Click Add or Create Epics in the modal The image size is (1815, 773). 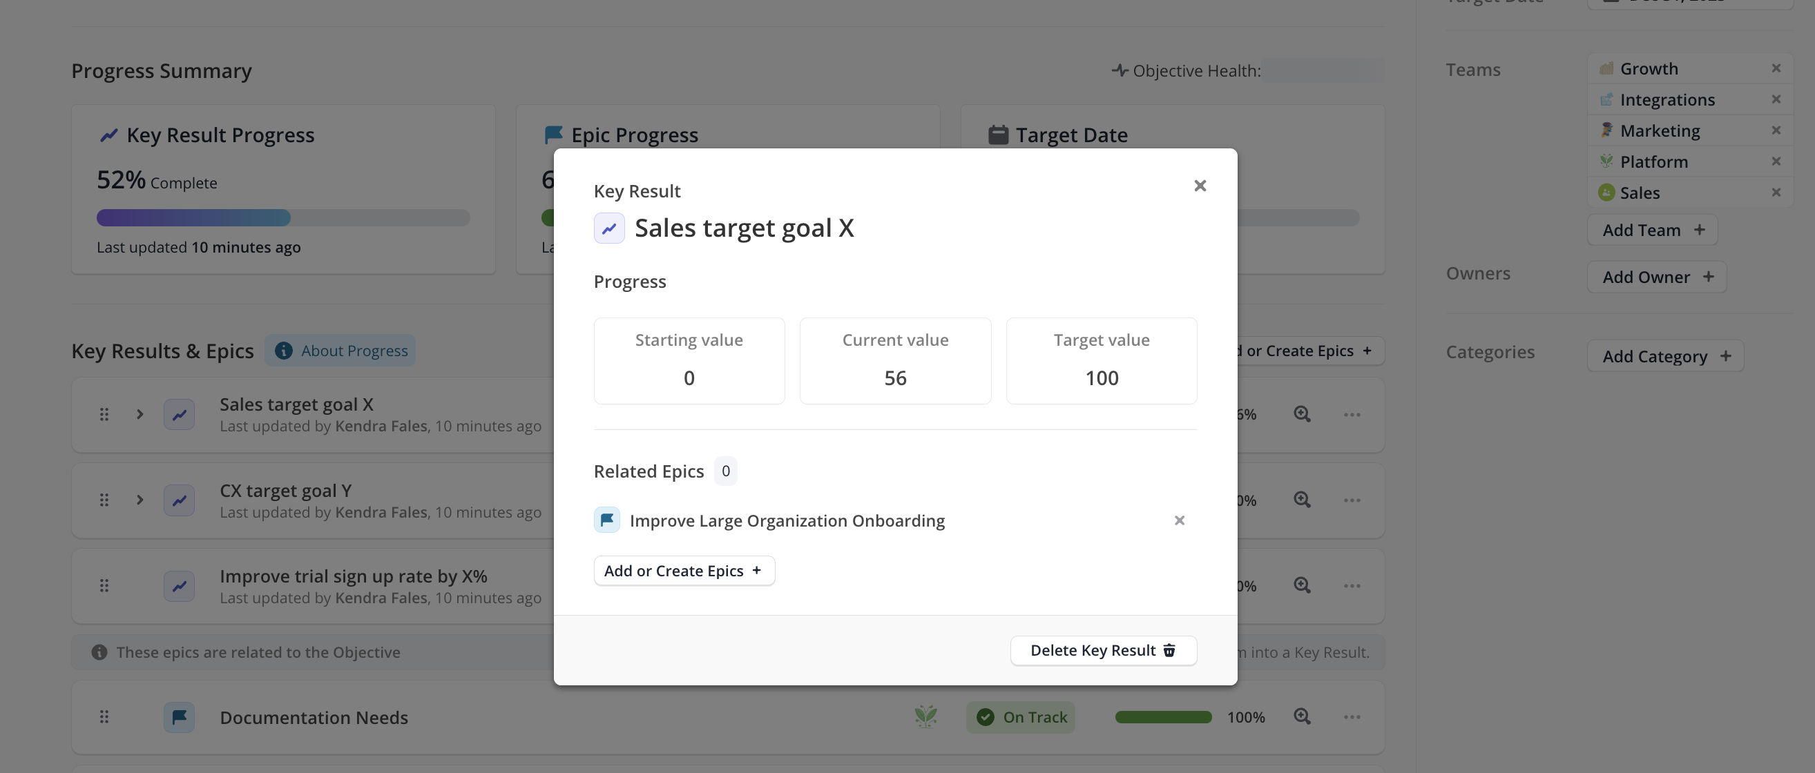click(684, 570)
